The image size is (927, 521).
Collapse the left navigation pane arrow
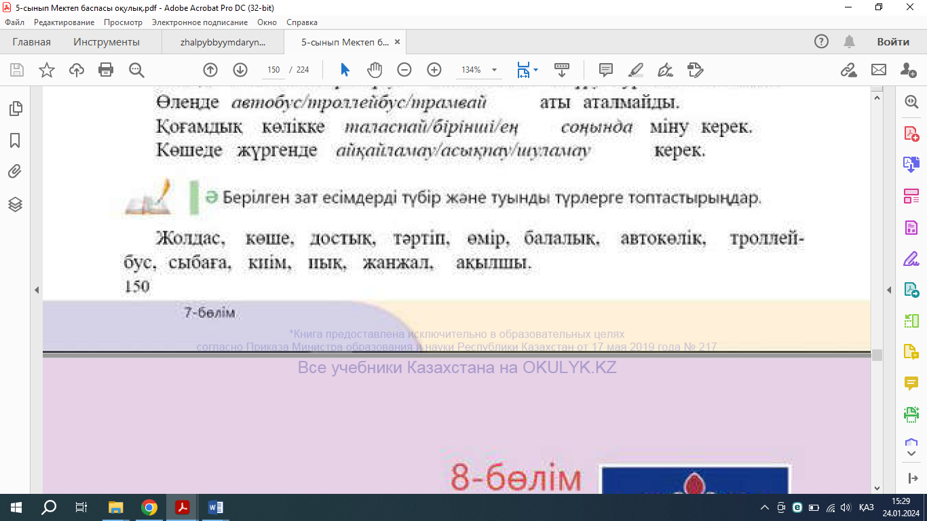[37, 290]
